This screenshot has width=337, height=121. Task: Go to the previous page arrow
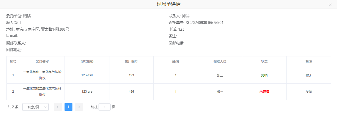click(58, 107)
